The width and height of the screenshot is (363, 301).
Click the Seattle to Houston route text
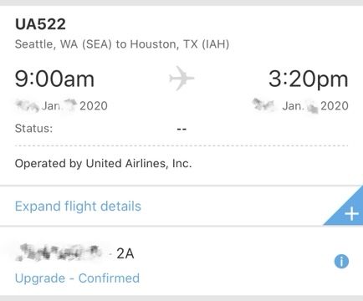(x=122, y=44)
